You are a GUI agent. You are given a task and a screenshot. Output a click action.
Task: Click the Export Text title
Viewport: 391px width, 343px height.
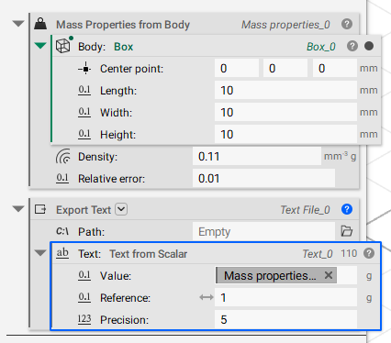click(x=84, y=210)
